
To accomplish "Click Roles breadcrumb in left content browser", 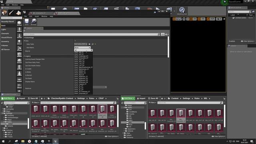I will (92, 98).
